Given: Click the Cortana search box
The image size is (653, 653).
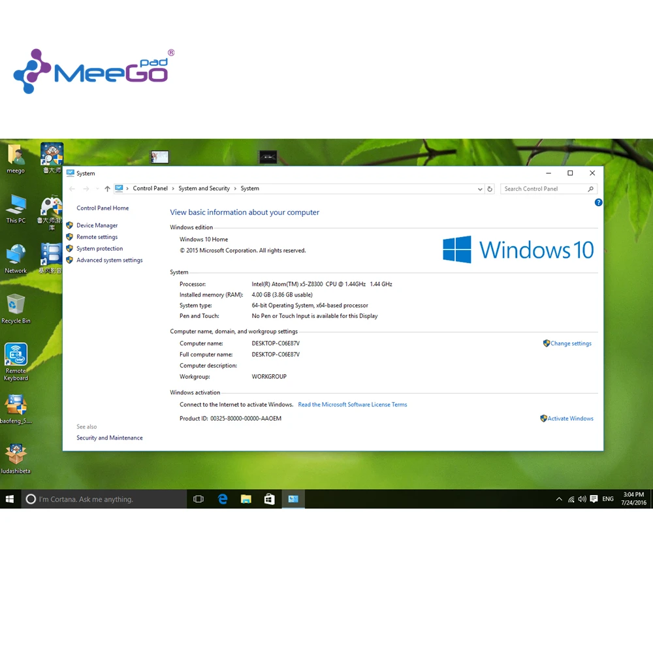Looking at the screenshot, I should click(x=104, y=499).
